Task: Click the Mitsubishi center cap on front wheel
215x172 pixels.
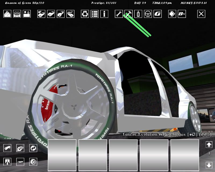Action: [x=74, y=107]
